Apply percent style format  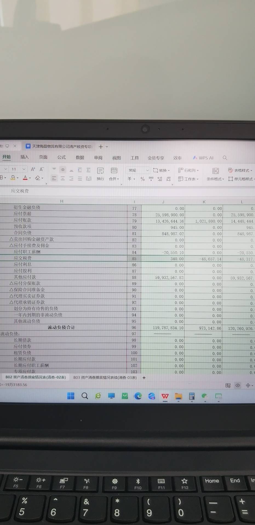[x=142, y=179]
